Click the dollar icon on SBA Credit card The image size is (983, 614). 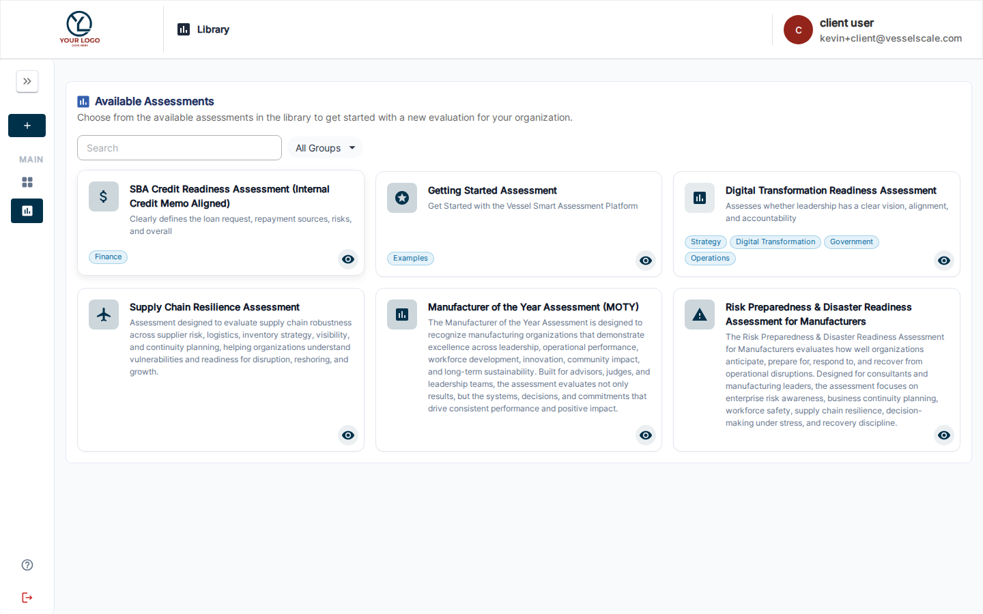click(104, 196)
